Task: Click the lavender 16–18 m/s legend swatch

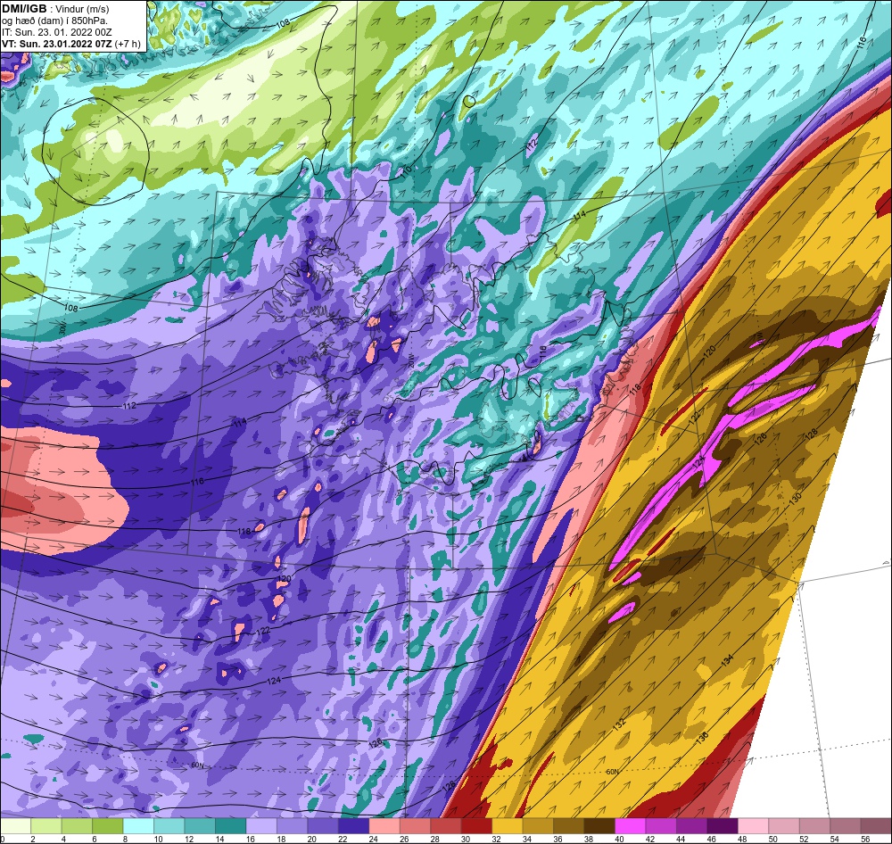Action: tap(261, 826)
